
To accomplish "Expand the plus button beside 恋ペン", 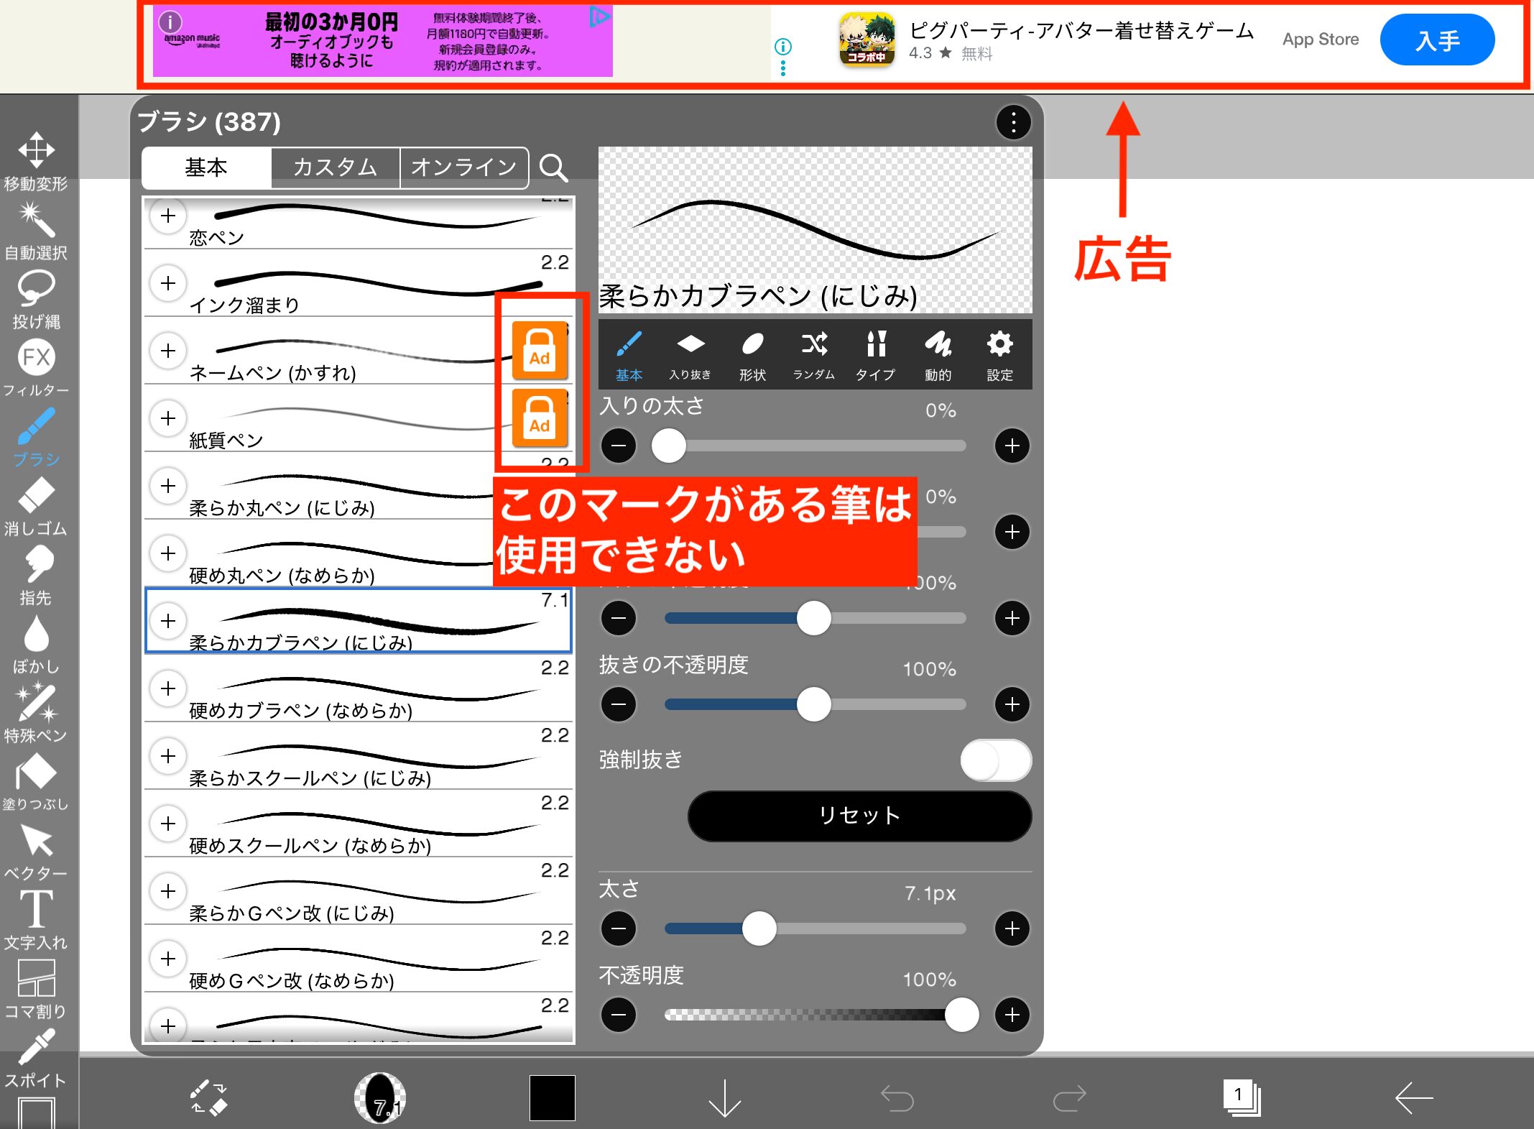I will click(x=168, y=216).
